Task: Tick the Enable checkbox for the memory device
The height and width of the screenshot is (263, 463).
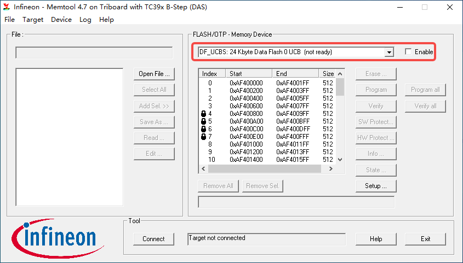Action: click(408, 52)
